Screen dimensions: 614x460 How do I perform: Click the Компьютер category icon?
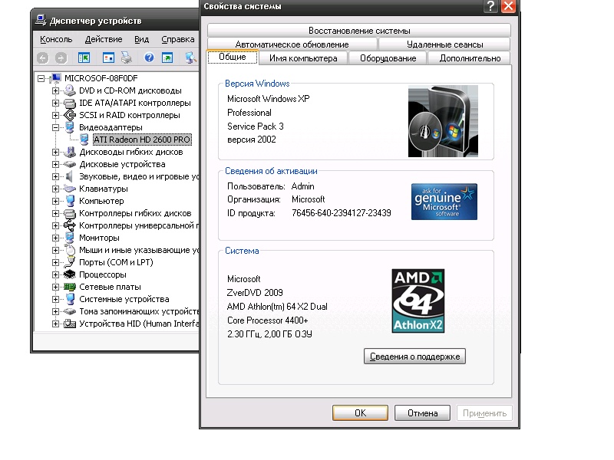[70, 201]
